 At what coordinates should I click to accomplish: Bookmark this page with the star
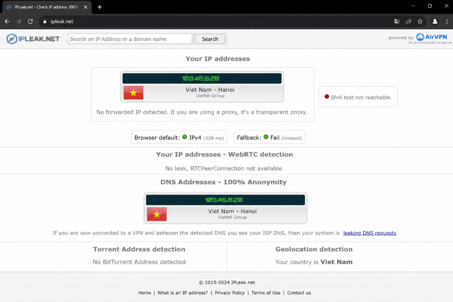[x=420, y=21]
